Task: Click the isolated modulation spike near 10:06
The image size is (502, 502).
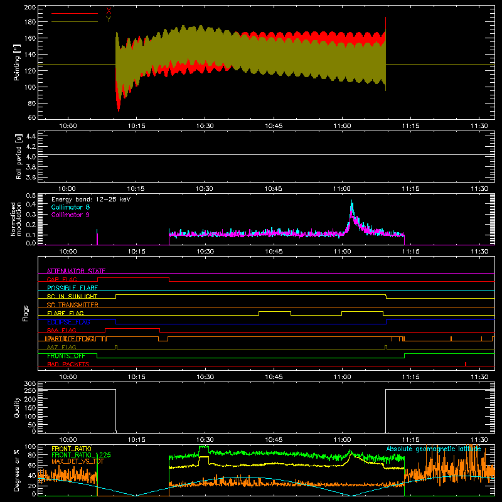Action: (x=97, y=237)
